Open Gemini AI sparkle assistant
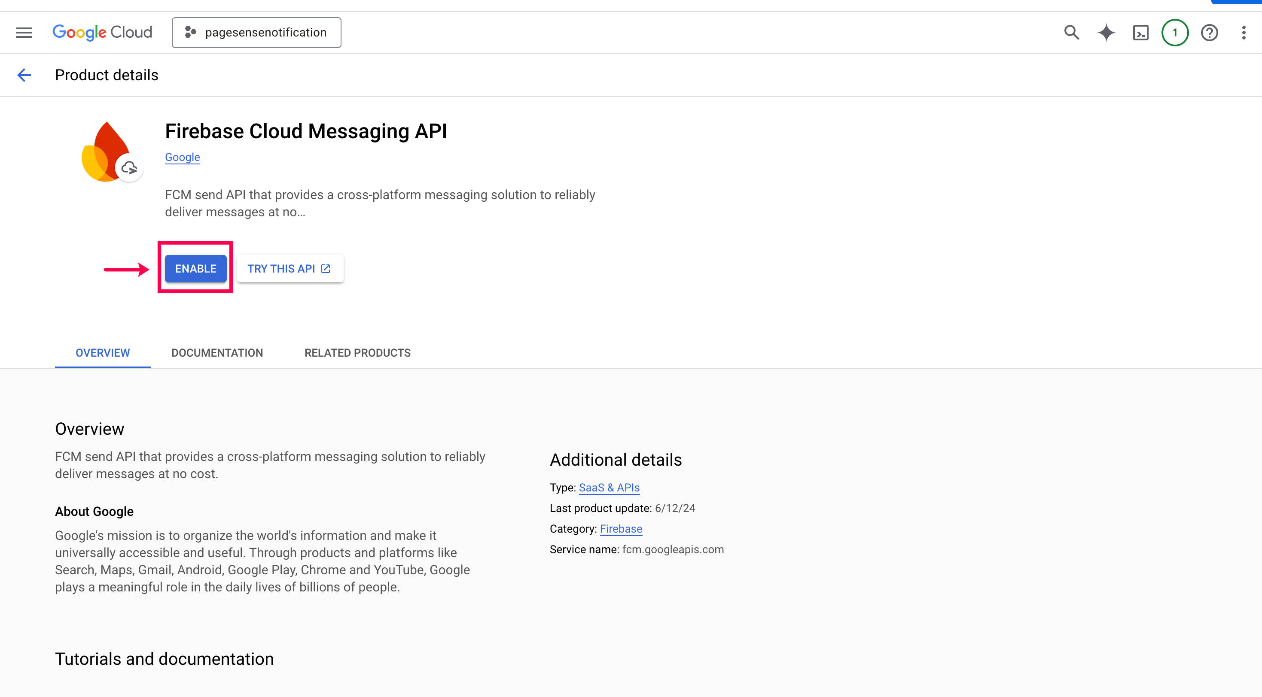 (x=1106, y=32)
